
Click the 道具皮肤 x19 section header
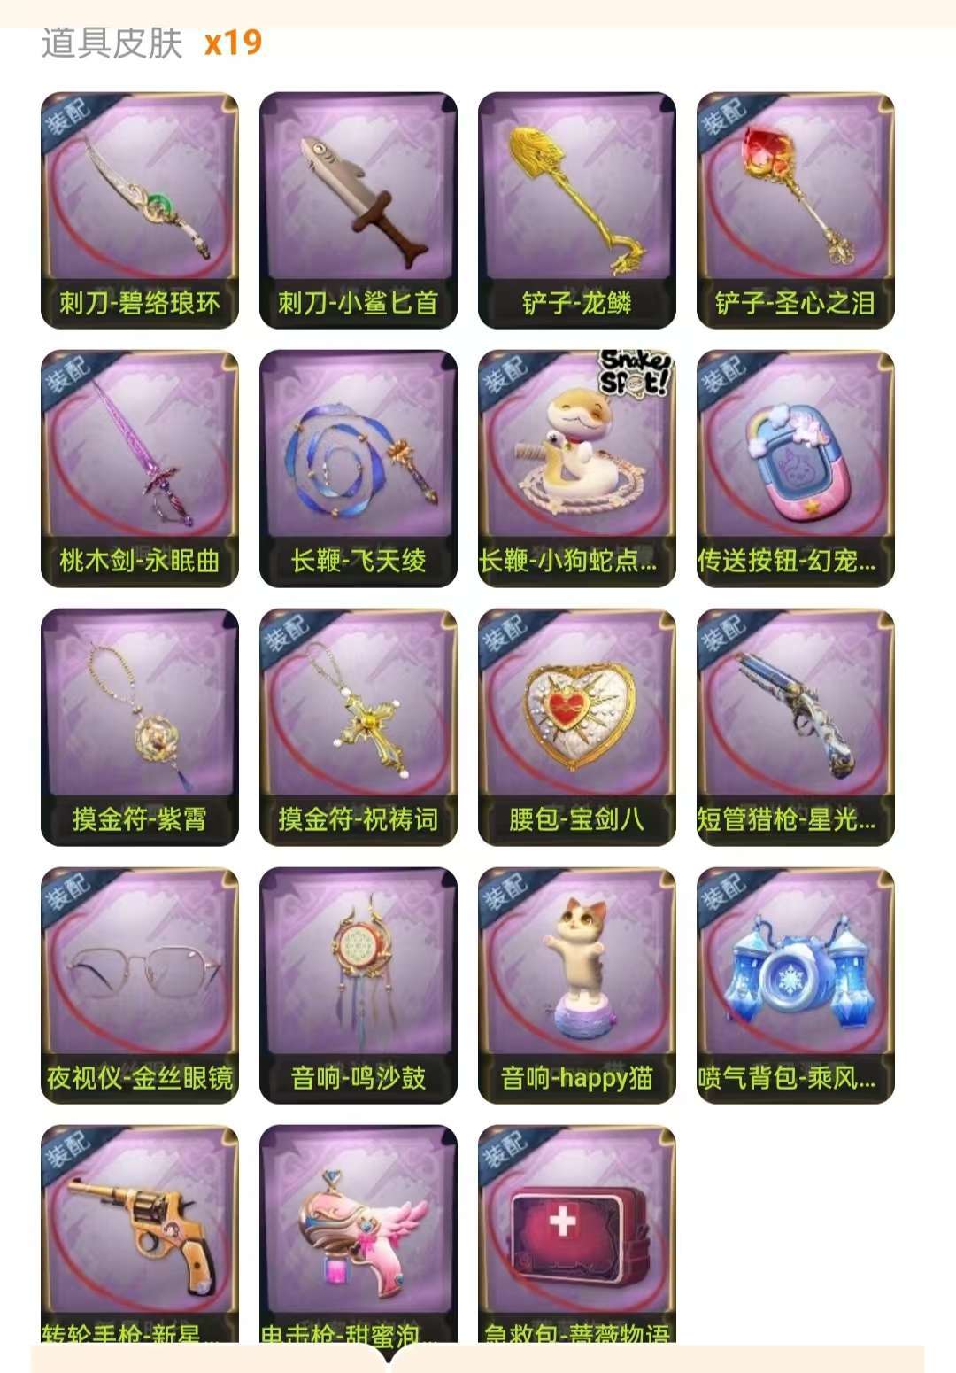[151, 43]
